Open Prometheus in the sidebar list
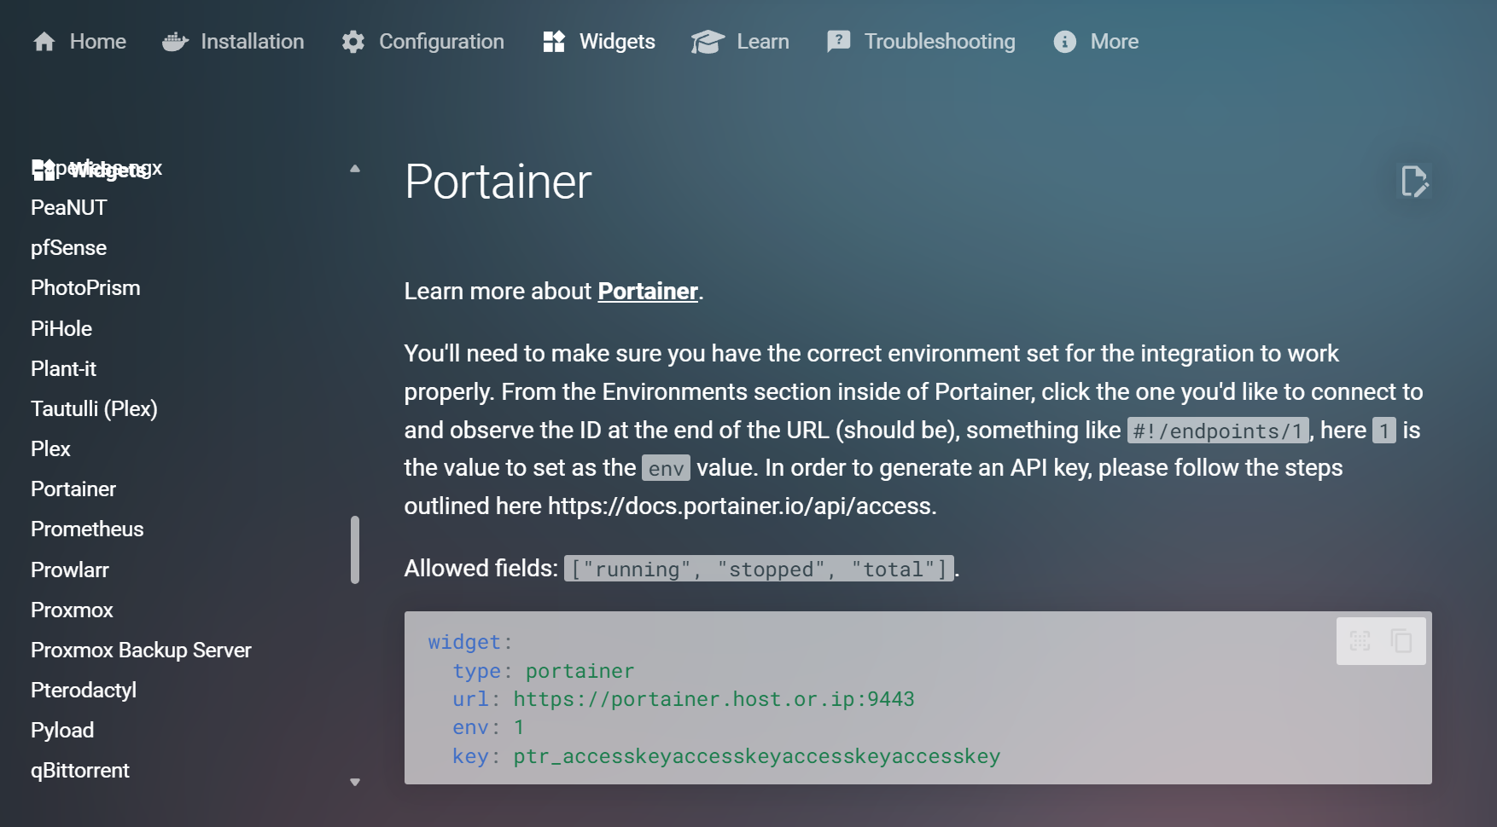The height and width of the screenshot is (827, 1497). click(x=87, y=529)
